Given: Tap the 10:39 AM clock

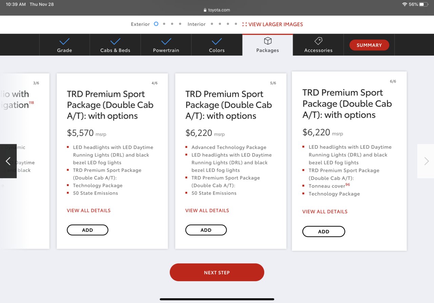Looking at the screenshot, I should click(x=16, y=4).
